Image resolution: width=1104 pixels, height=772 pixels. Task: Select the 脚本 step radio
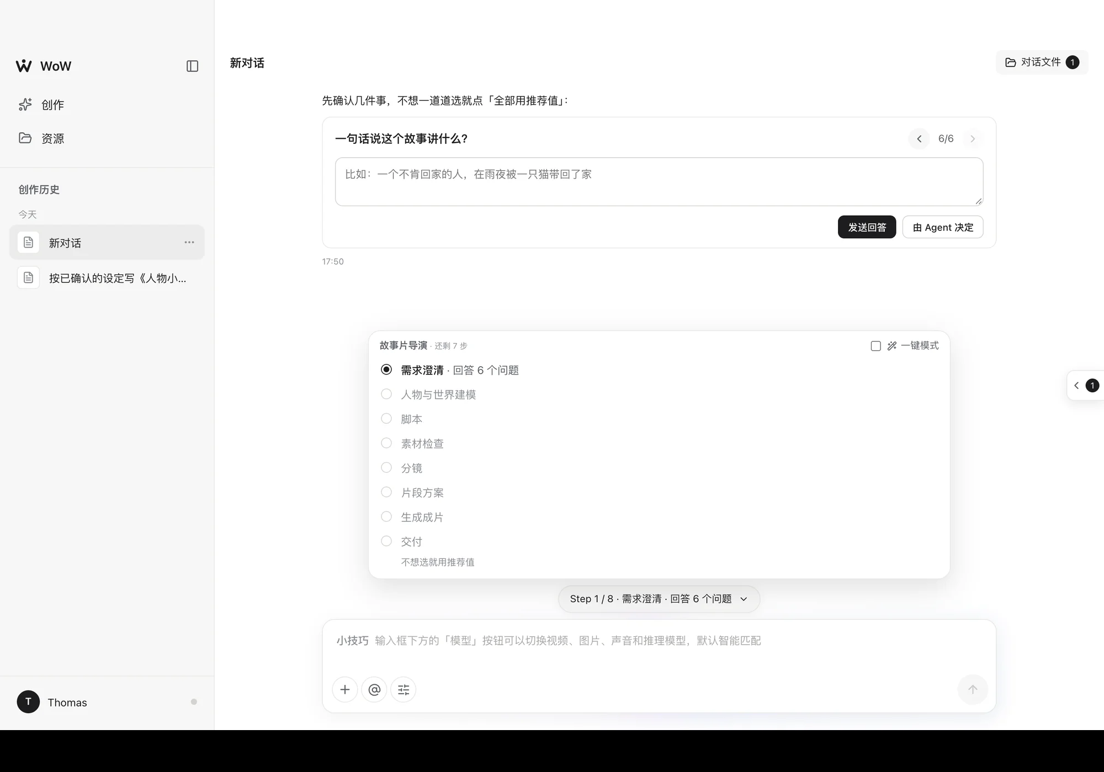386,419
